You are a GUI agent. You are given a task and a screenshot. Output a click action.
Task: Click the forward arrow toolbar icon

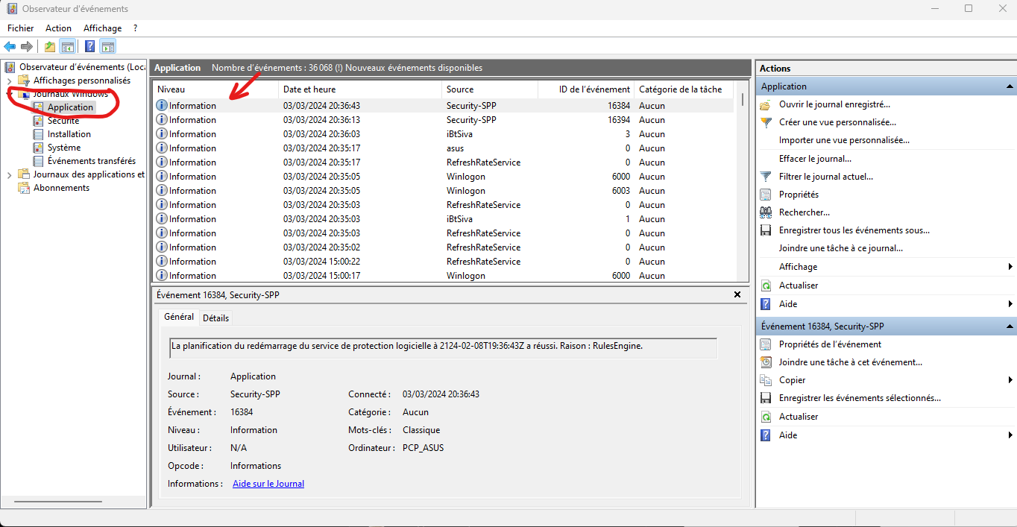coord(27,47)
